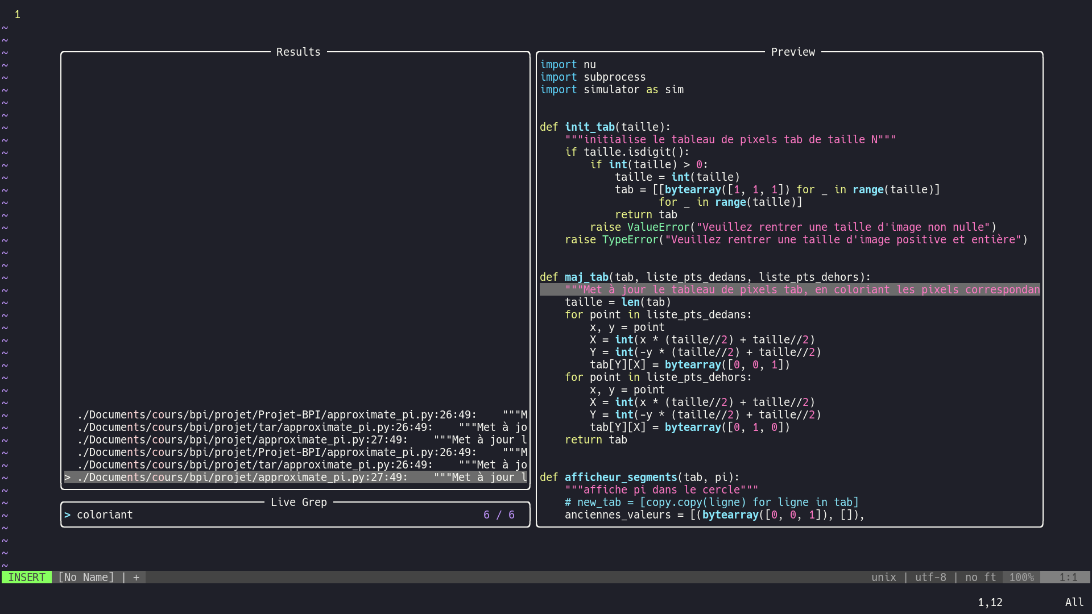Click the '+' modified marker in statusline
This screenshot has height=614, width=1092.
[x=136, y=578]
